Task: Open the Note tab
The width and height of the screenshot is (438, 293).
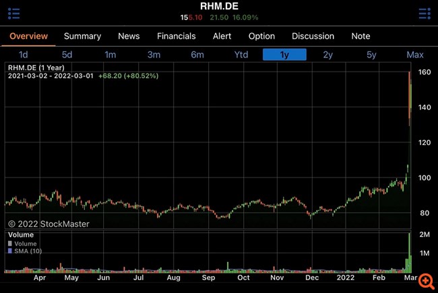Action: point(361,36)
